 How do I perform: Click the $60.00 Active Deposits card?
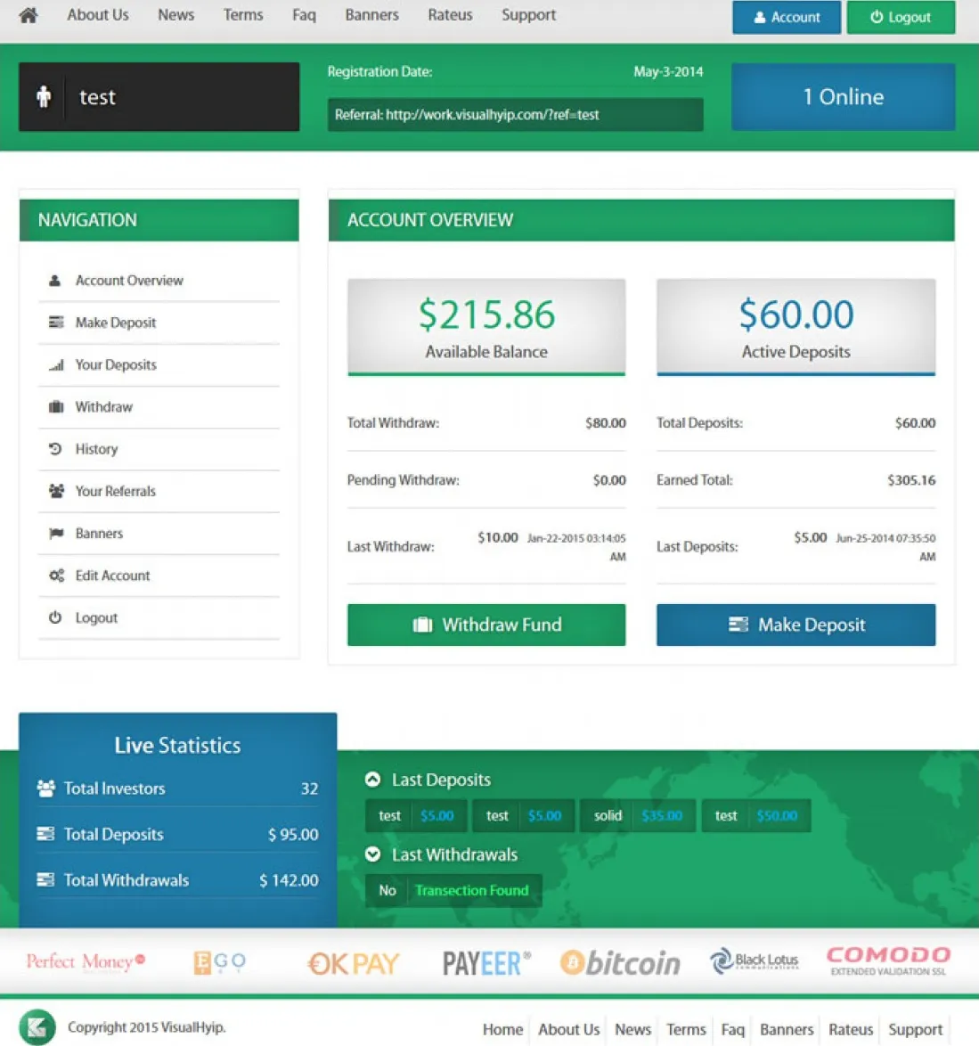[x=795, y=327]
